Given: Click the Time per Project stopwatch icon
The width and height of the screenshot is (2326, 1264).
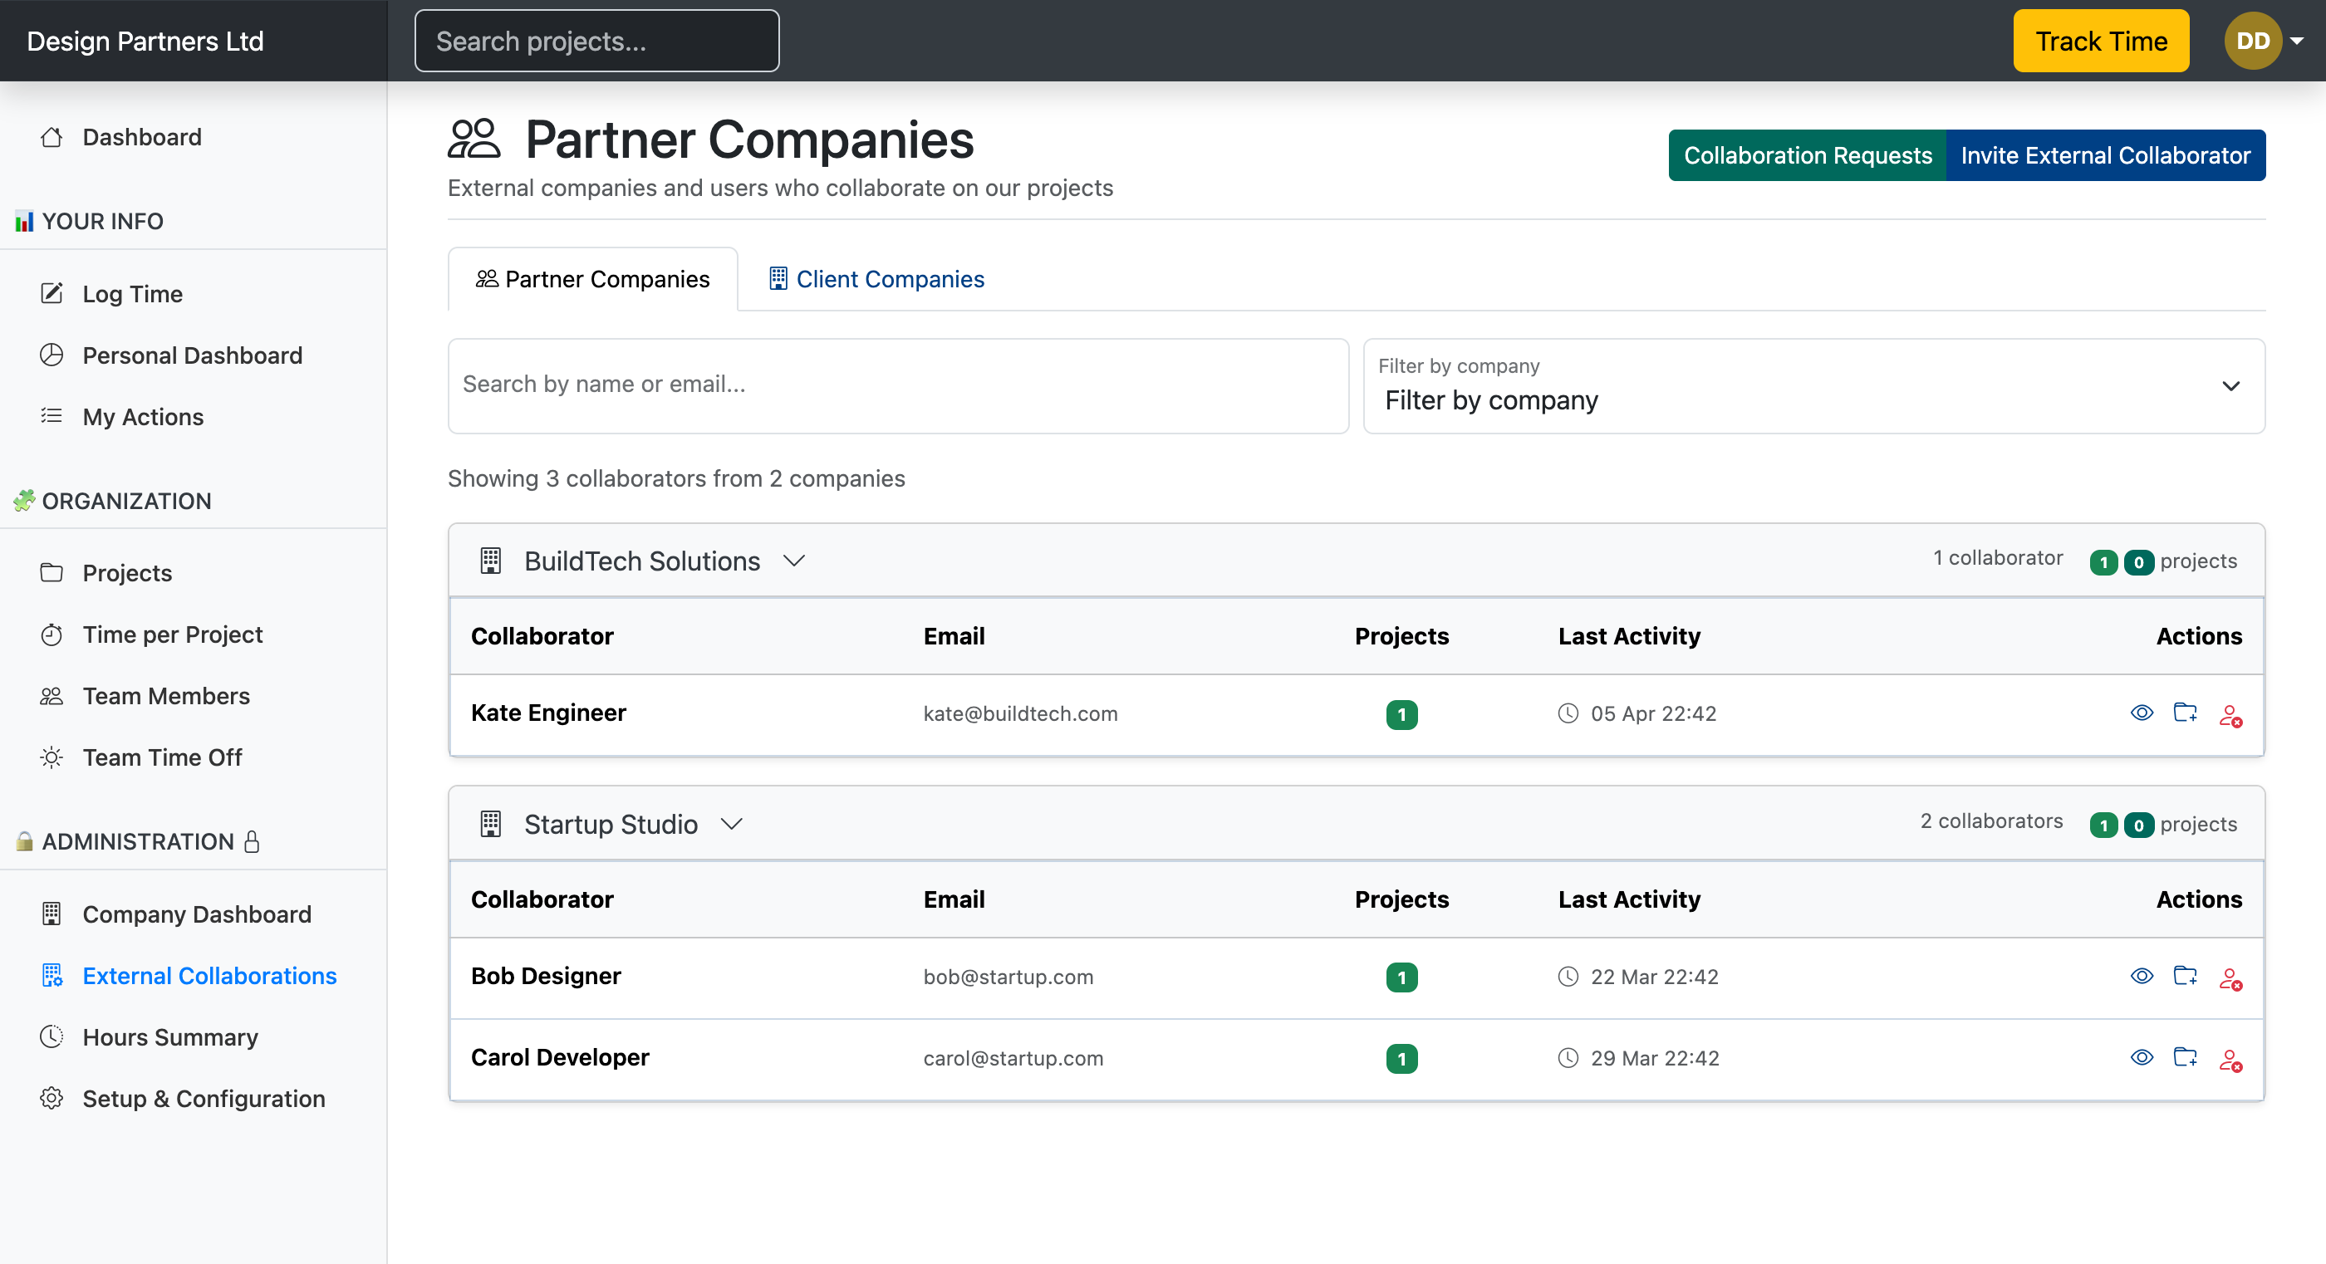Looking at the screenshot, I should coord(52,634).
